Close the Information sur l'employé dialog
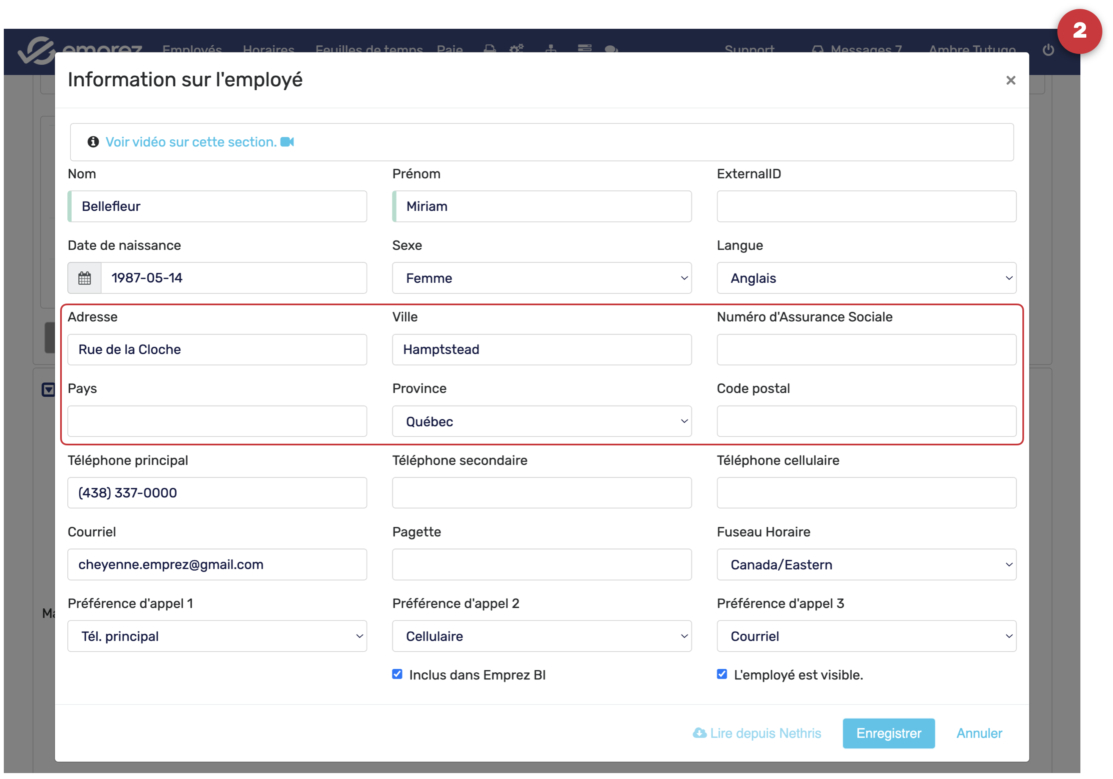The image size is (1113, 779). click(x=1010, y=80)
